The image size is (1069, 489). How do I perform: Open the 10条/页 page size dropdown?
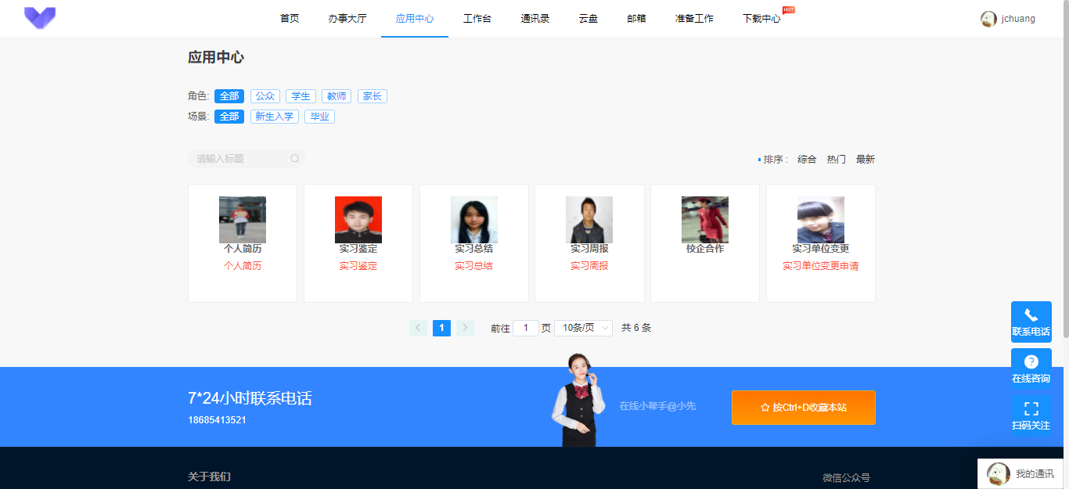tap(583, 328)
